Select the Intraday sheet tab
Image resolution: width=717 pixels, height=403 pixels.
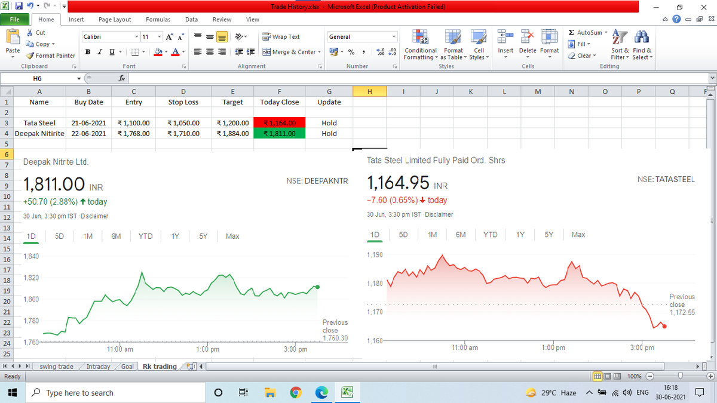(x=98, y=367)
